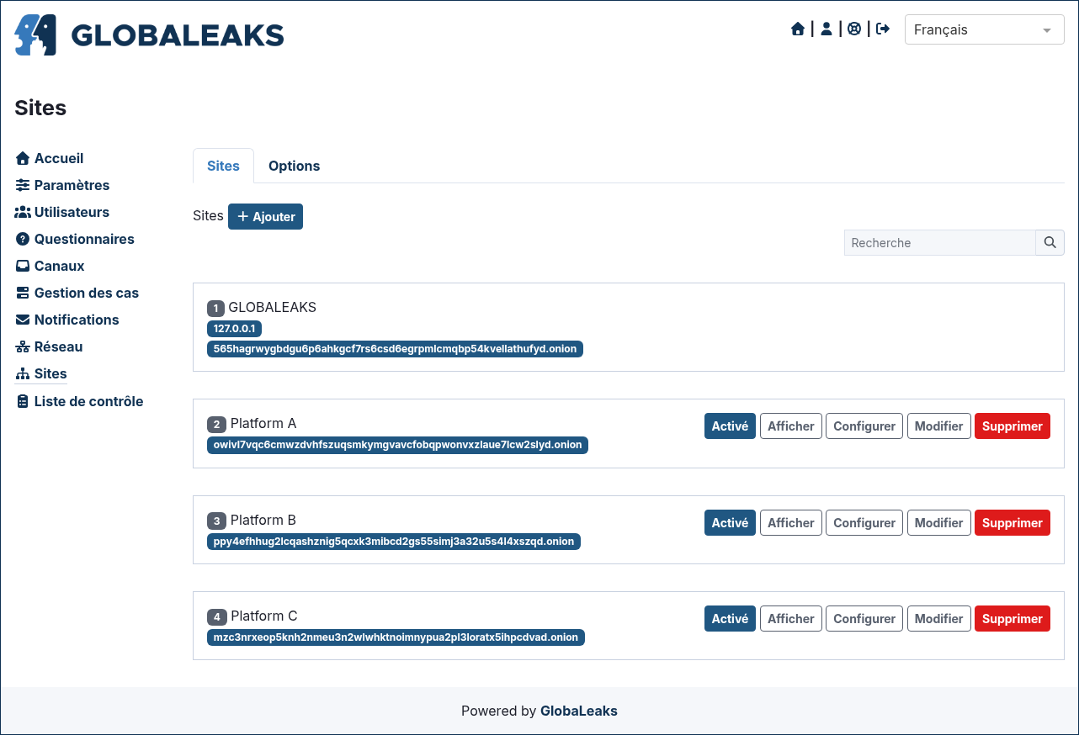Click the Ajouter button to add site
This screenshot has height=735, width=1079.
[x=265, y=216]
